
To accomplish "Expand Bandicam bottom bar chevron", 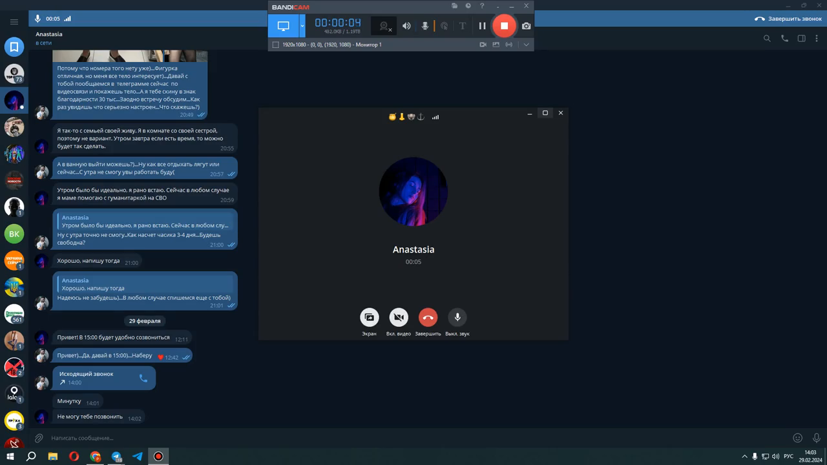I will pyautogui.click(x=527, y=45).
